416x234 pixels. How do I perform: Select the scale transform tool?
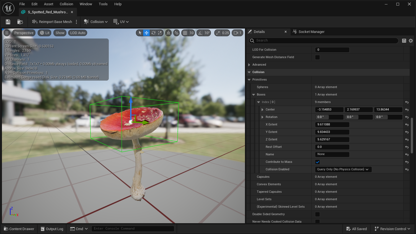160,33
